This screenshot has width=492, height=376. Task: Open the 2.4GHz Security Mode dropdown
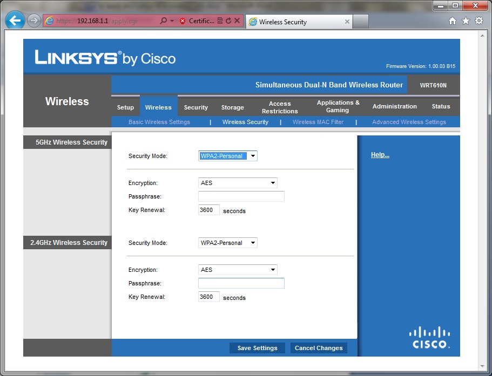click(x=228, y=243)
